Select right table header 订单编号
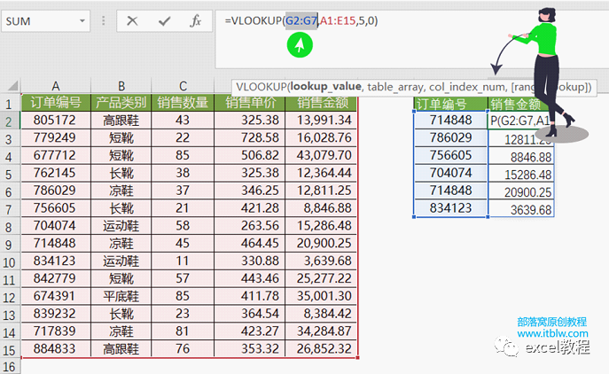 click(450, 104)
